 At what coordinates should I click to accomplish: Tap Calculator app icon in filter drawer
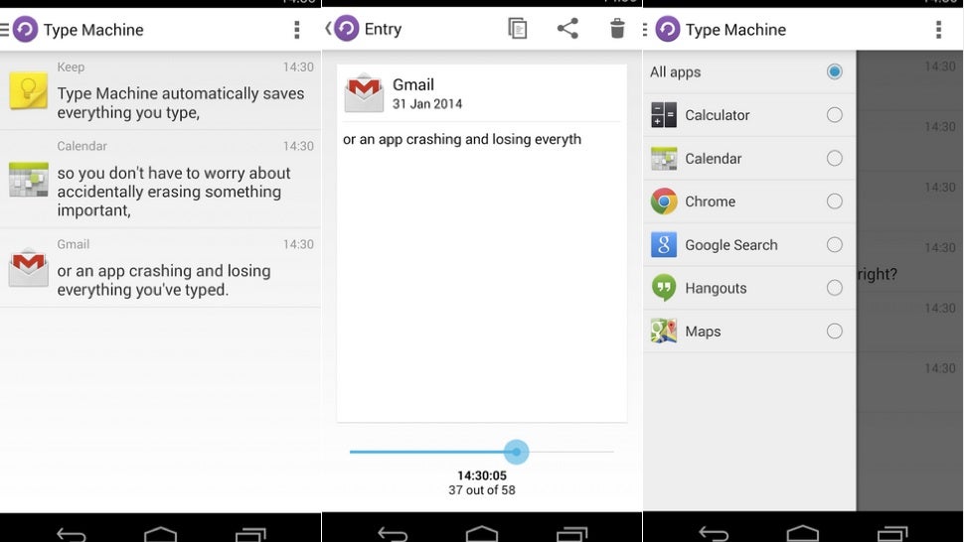[x=663, y=115]
